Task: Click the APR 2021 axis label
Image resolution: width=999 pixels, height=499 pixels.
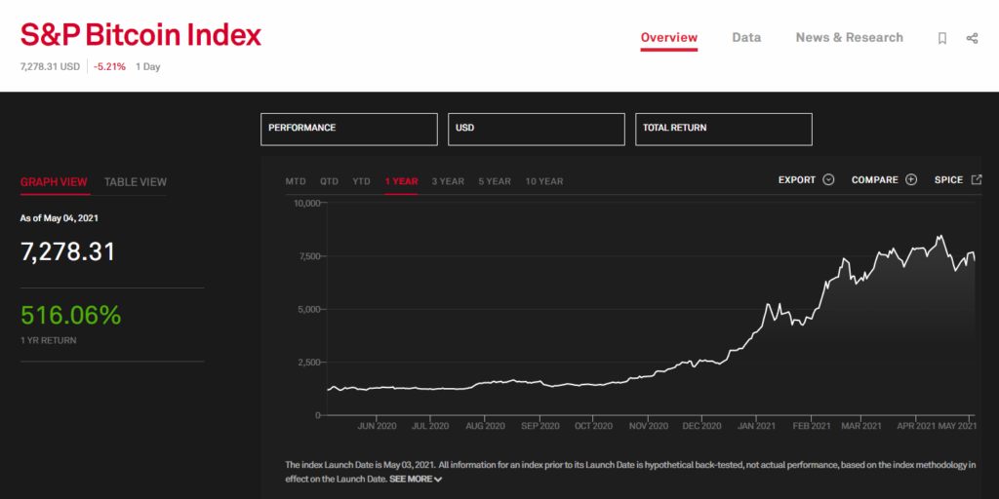Action: point(916,425)
